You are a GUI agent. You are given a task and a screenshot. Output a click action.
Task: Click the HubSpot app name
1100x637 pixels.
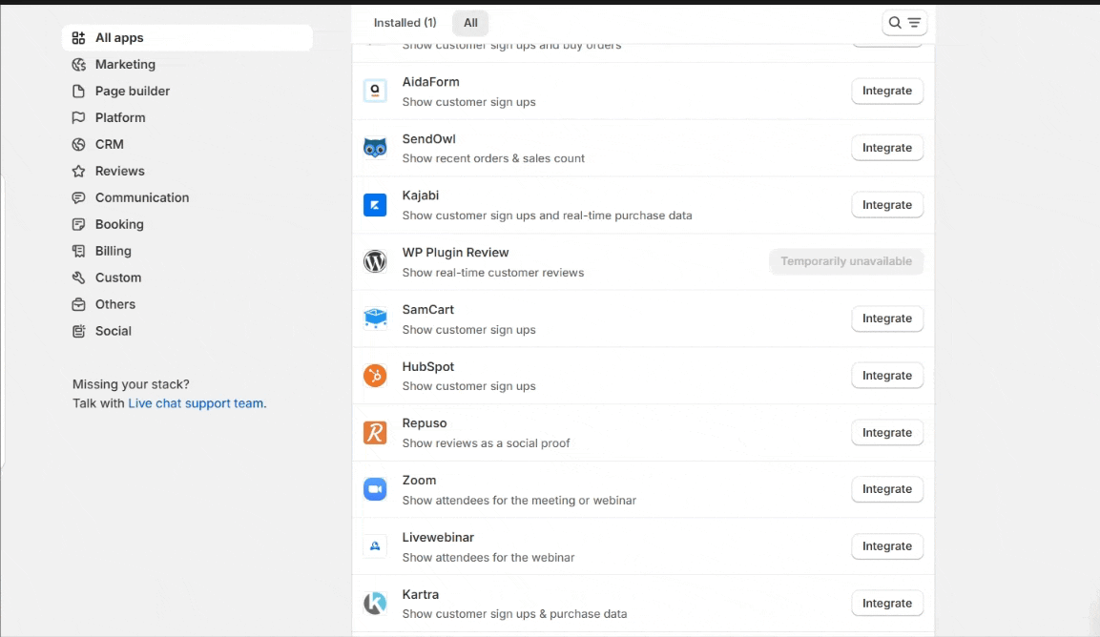(428, 367)
